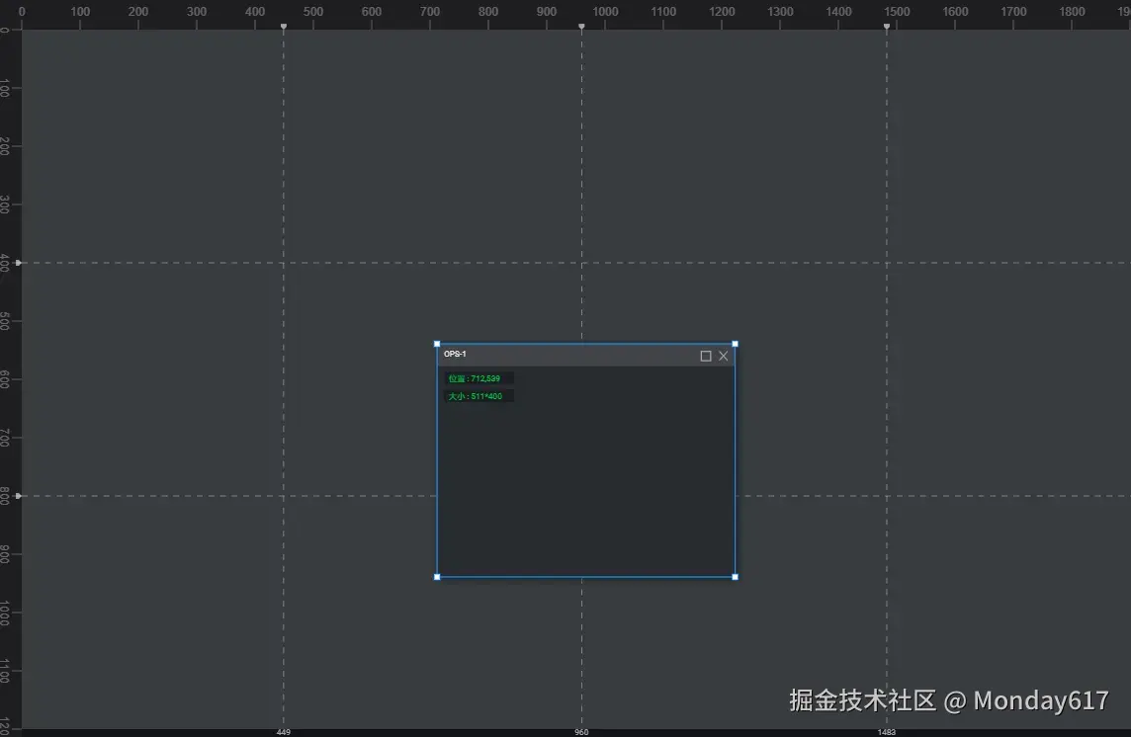The width and height of the screenshot is (1131, 737).
Task: Click the green 位置 position label
Action: (x=476, y=377)
